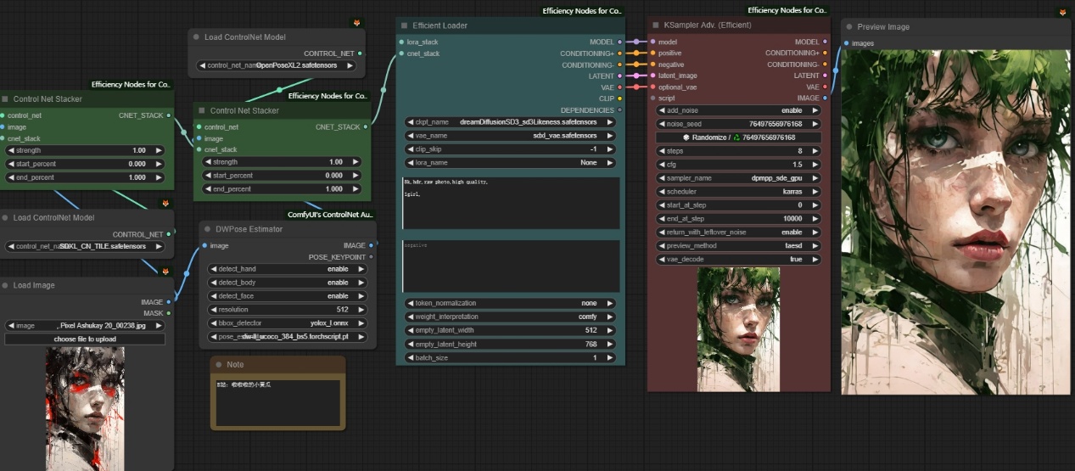This screenshot has width=1075, height=471.
Task: Click the positive prompt text box in Efficient Loader
Action: point(511,203)
